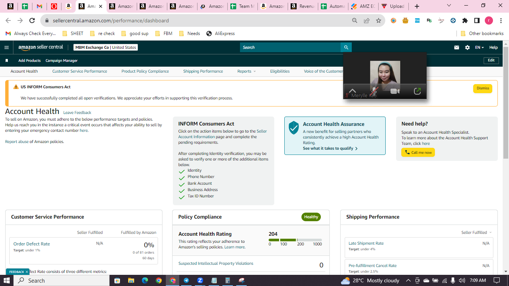Click the browser address bar URL
The height and width of the screenshot is (286, 509).
(x=111, y=20)
